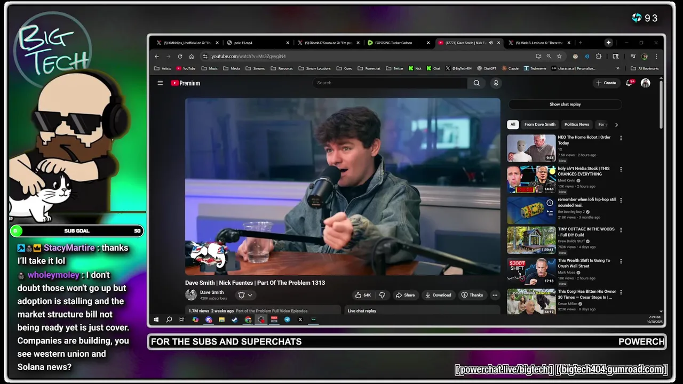Viewport: 683px width, 384px height.
Task: Open Chrome three-dot menu
Action: (656, 56)
